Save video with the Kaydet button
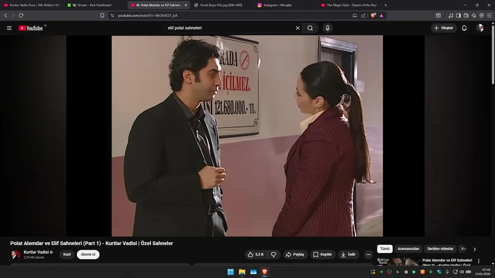Screen dimensions: 495x278 click(323, 254)
